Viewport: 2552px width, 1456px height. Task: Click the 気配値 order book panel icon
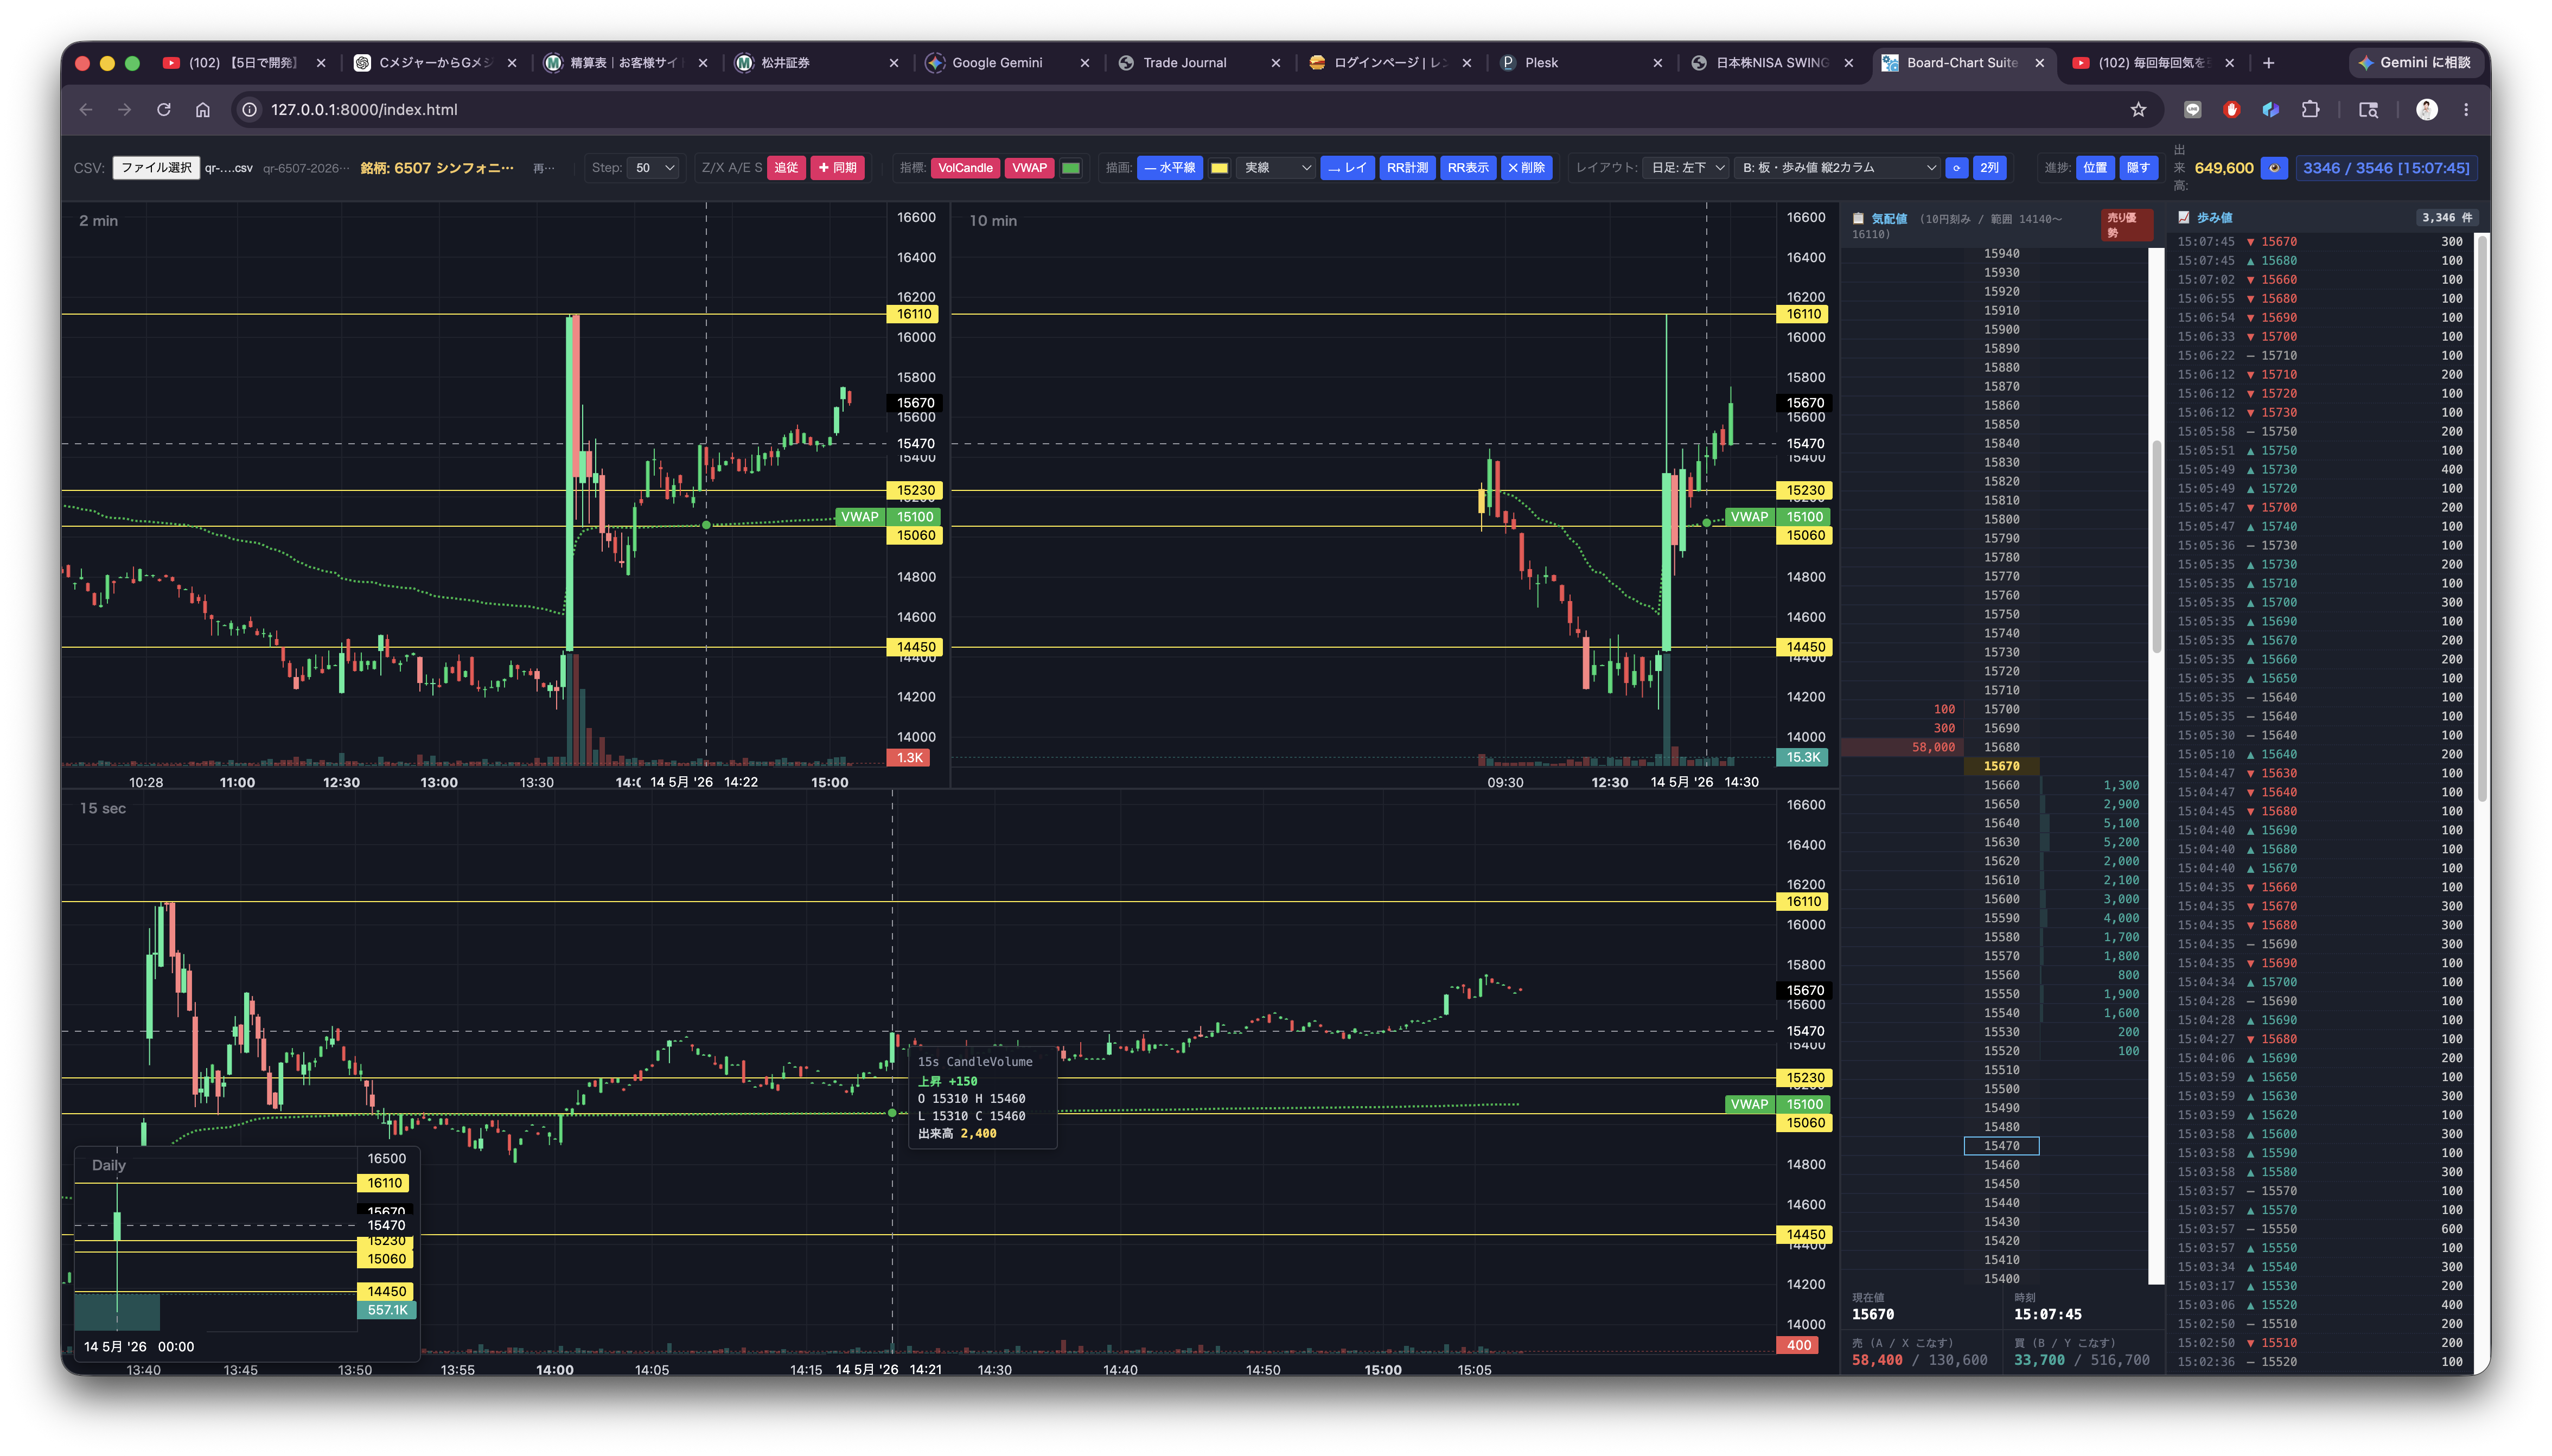[1858, 219]
